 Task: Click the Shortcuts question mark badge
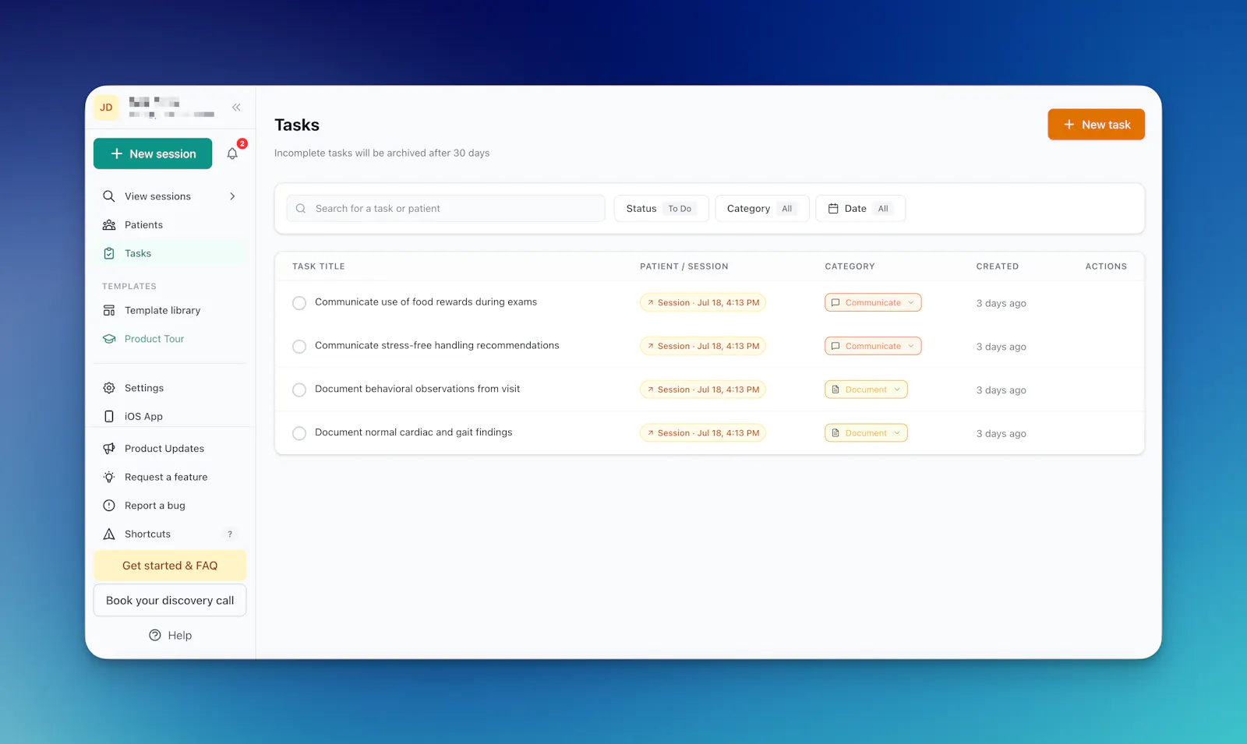click(230, 534)
